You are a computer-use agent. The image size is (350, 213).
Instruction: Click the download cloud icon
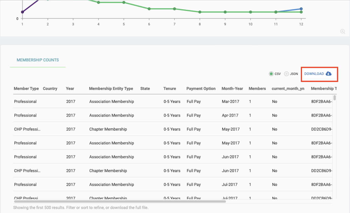(328, 74)
